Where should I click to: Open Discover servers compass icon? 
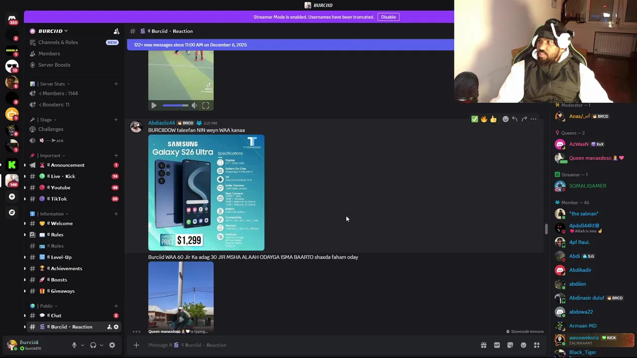(x=12, y=212)
